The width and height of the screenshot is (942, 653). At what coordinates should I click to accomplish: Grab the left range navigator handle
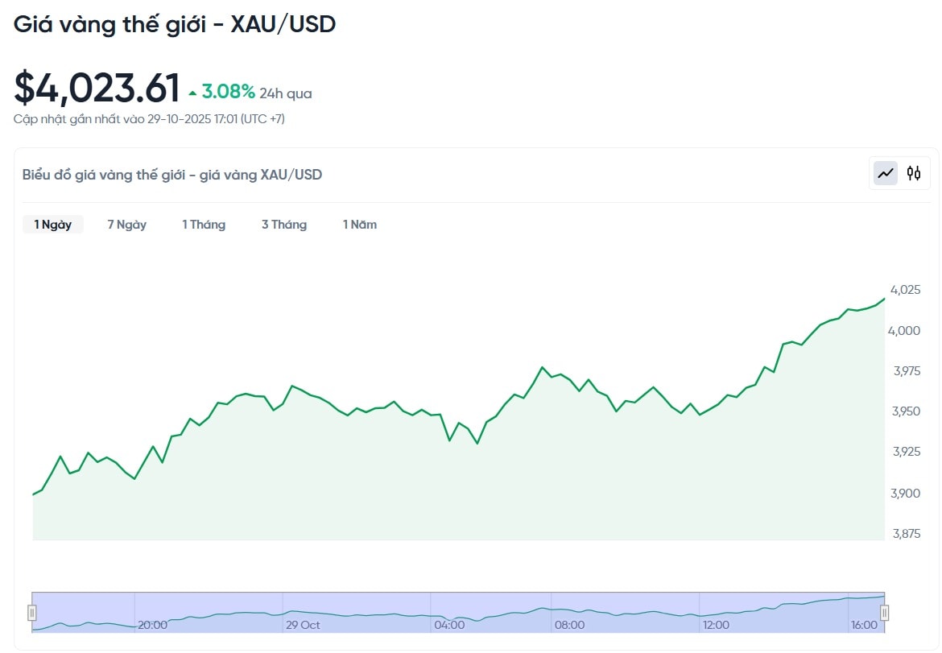pos(32,613)
